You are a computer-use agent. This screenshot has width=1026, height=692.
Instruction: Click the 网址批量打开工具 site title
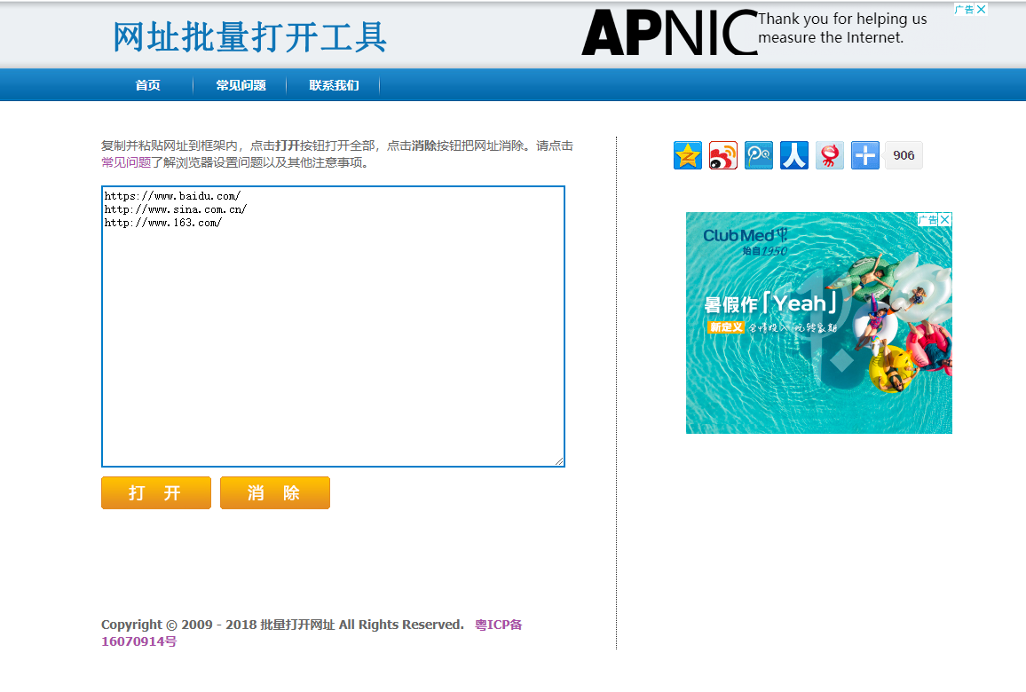250,36
